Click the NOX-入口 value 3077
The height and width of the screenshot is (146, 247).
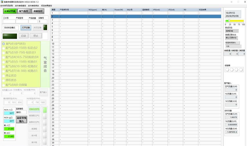click(9, 113)
